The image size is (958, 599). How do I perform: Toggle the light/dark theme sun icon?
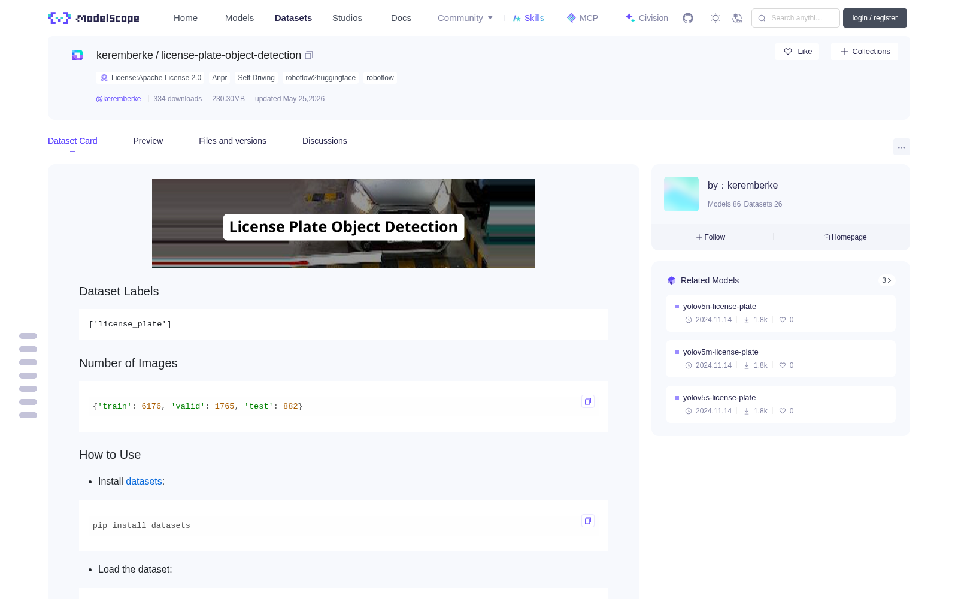coord(716,18)
